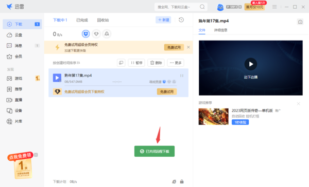Click 免费试用 in the yellow banner
Screen dimensions: 309x187
point(174,47)
